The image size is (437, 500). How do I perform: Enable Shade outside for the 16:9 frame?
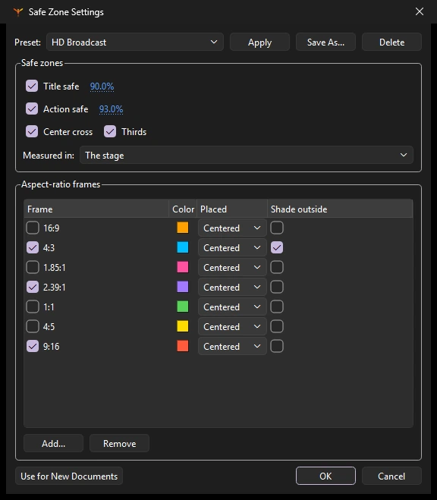click(x=277, y=228)
